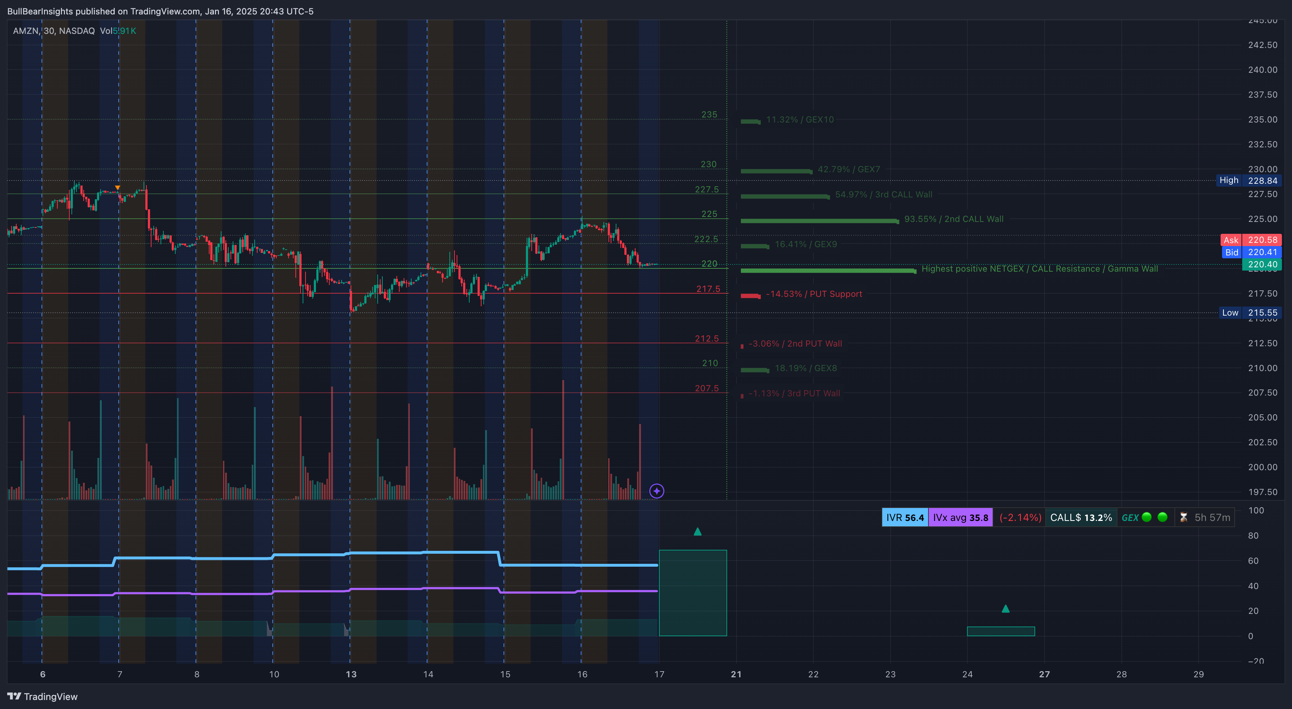Click the 16.41% / GEX9 label

point(805,244)
